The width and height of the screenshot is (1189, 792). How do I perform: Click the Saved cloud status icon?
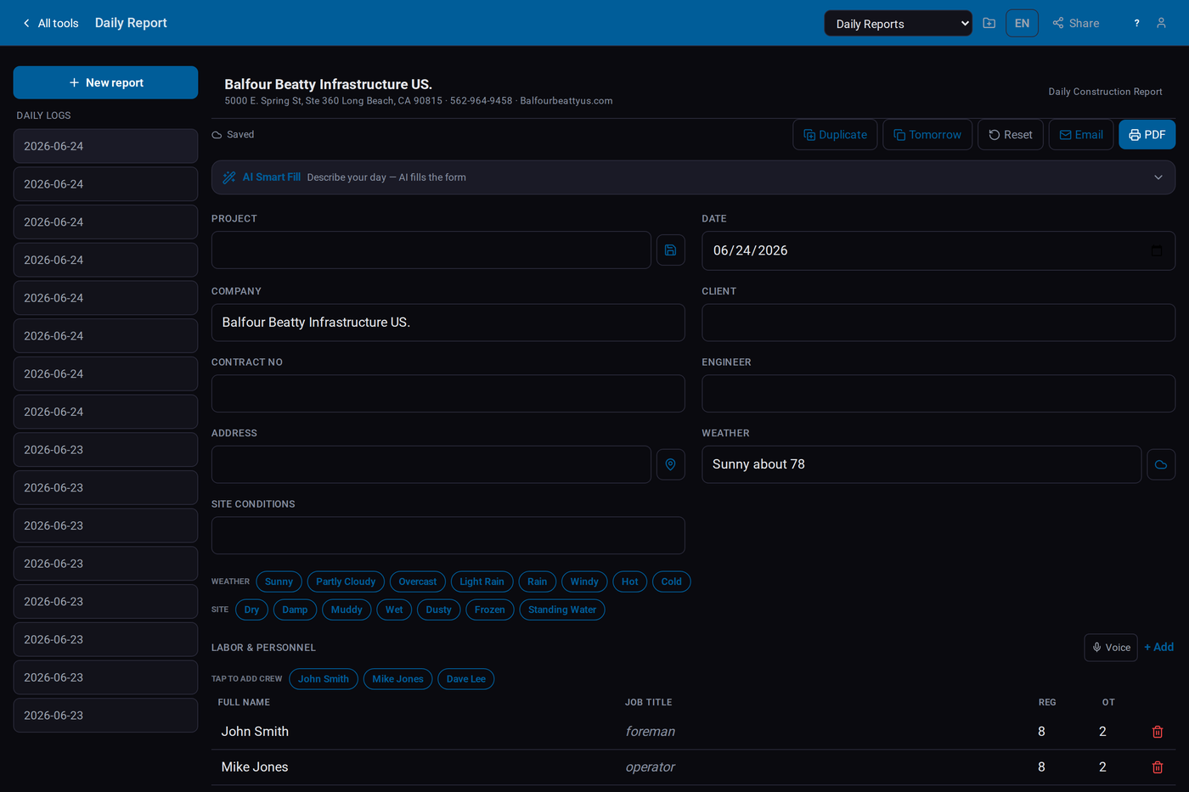[x=217, y=135]
